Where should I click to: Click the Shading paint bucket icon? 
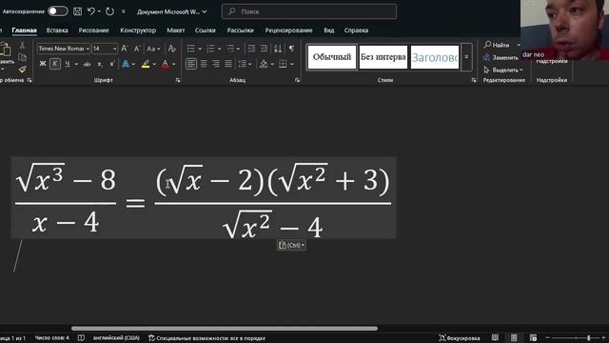tap(264, 64)
